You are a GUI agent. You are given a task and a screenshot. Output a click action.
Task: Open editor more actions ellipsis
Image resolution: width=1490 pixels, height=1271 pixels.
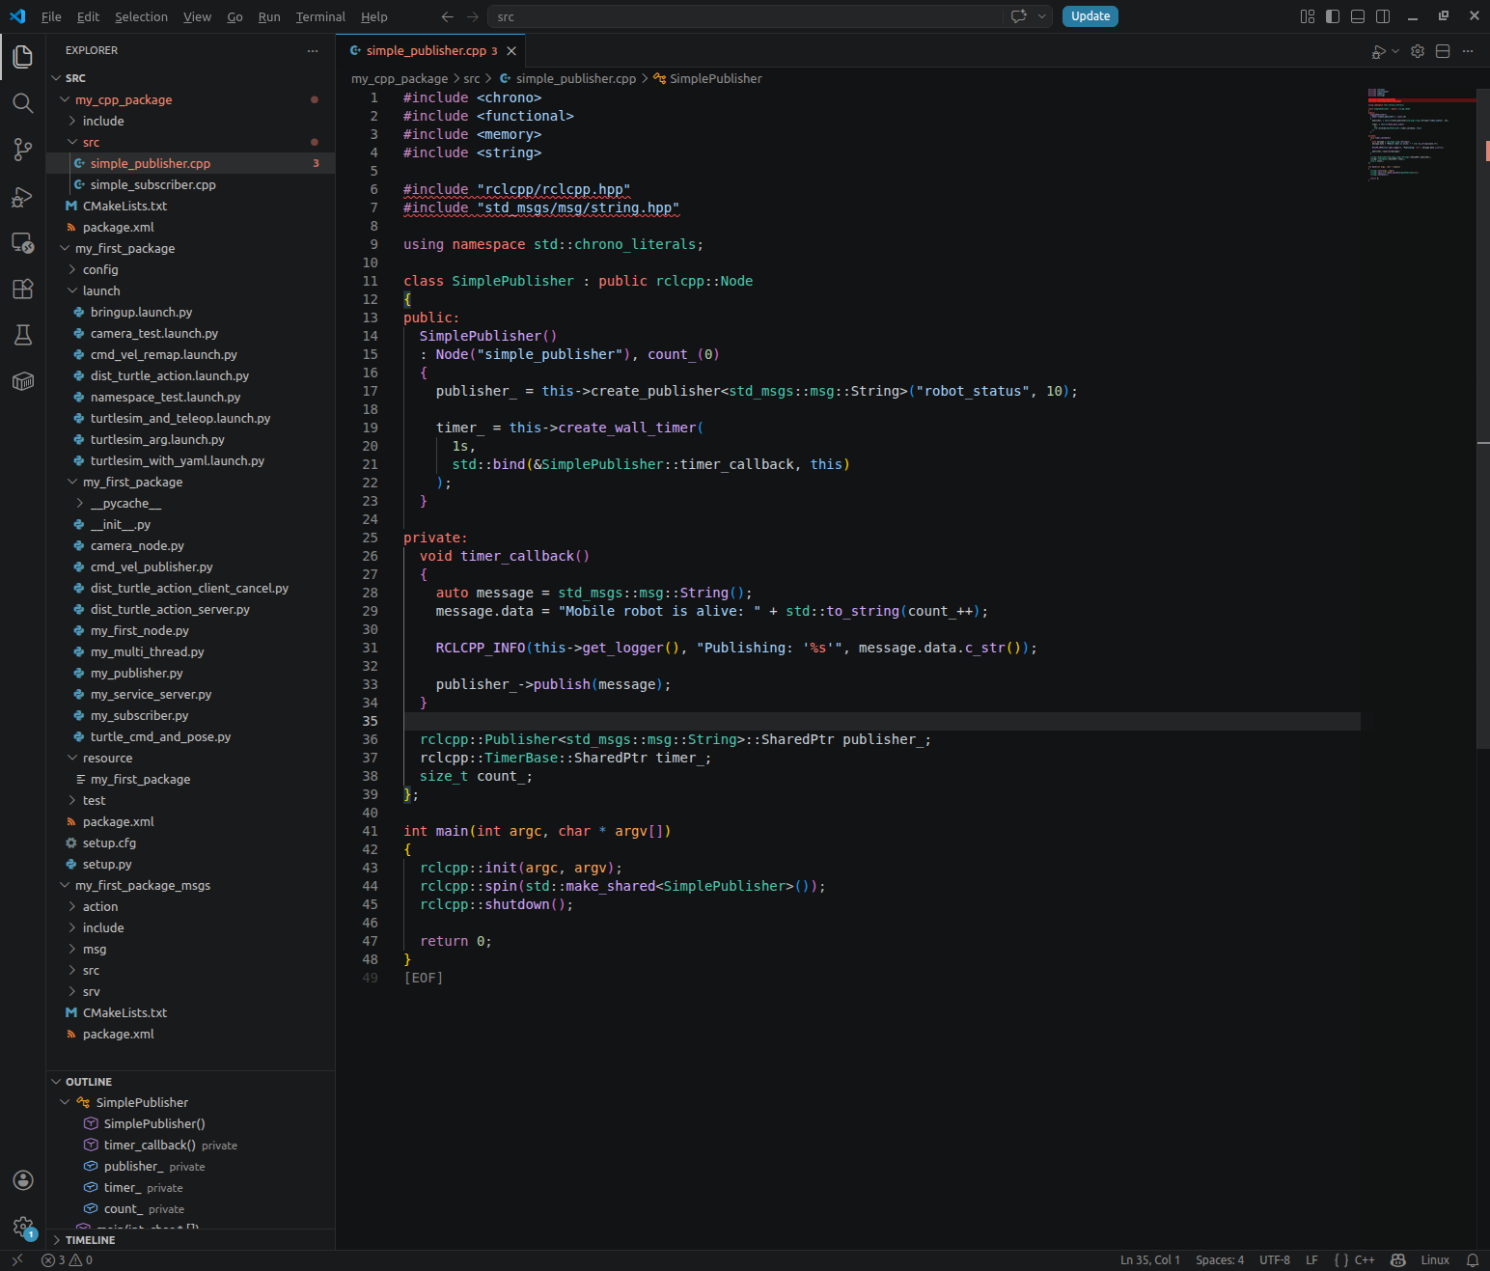click(1468, 51)
